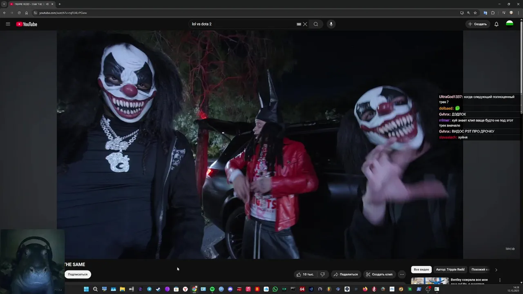This screenshot has height=294, width=523.
Task: Go to the YouTube home logo
Action: pos(27,24)
